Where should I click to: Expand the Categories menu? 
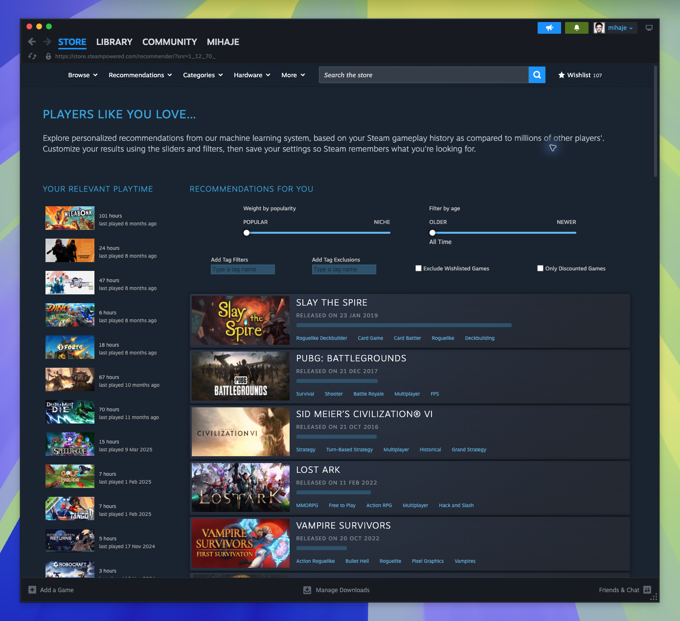[x=203, y=75]
